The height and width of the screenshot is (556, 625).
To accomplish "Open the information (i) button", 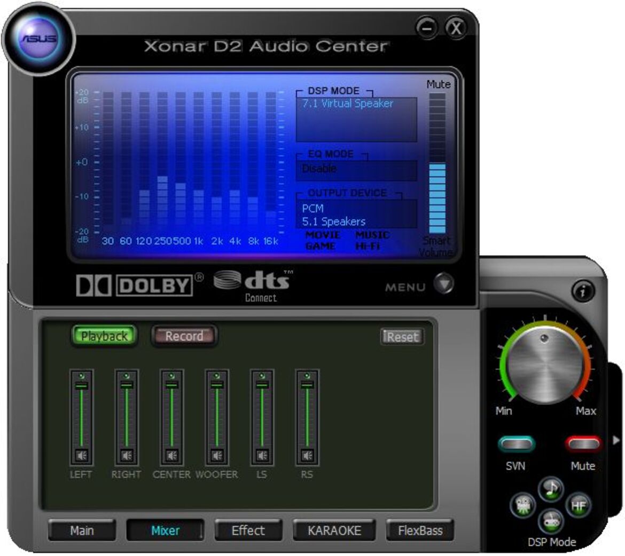I will pos(583,291).
